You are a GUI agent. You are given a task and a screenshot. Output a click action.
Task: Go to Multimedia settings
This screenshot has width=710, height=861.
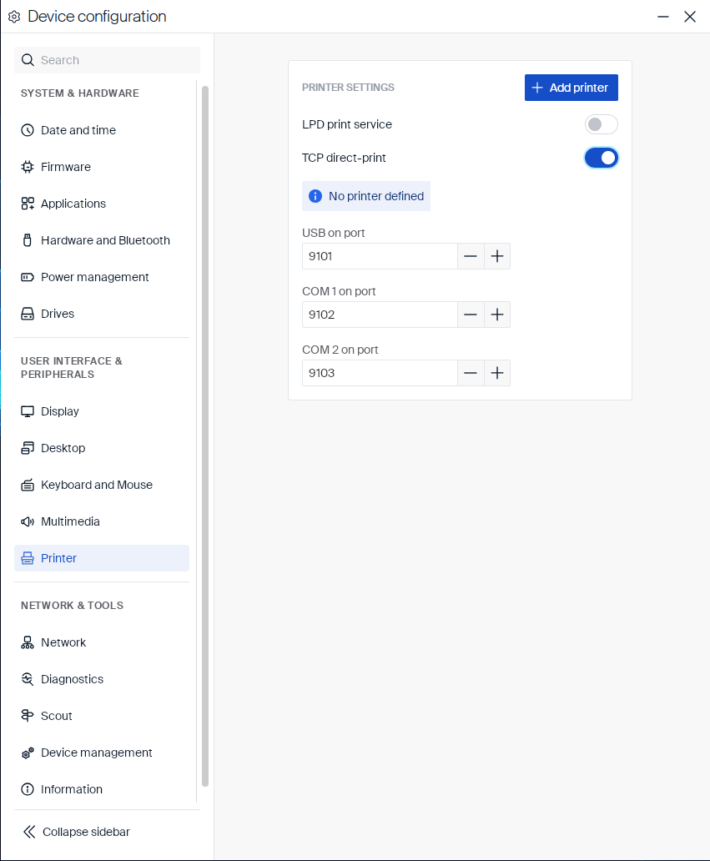coord(102,521)
